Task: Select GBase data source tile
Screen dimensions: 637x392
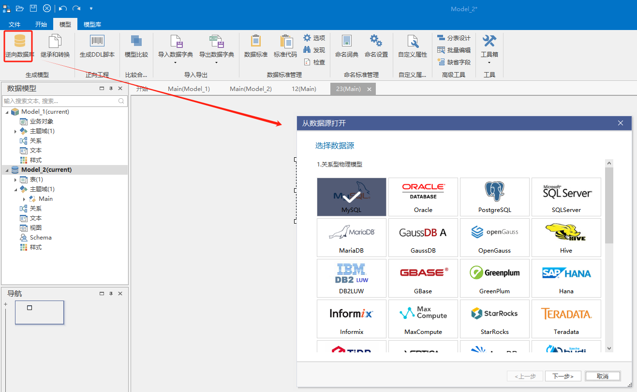Action: [x=423, y=278]
